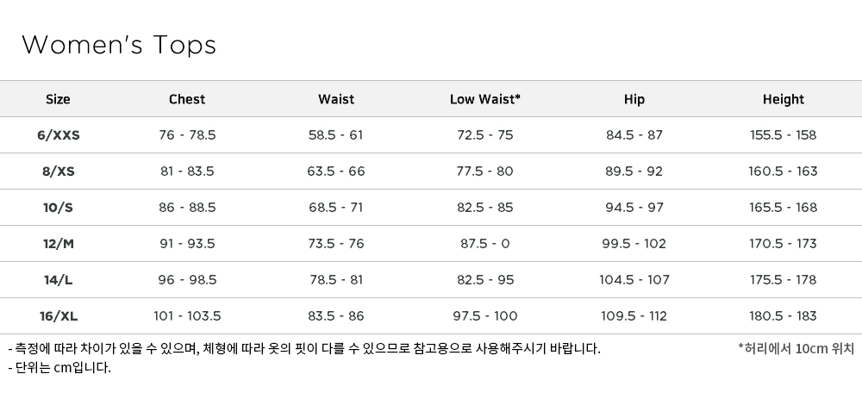Select the Size column header
This screenshot has height=399, width=862.
click(x=58, y=99)
